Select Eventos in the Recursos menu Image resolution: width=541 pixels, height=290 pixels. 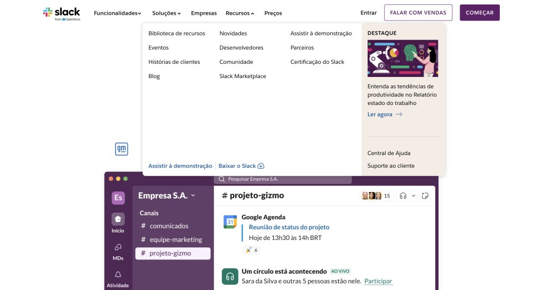click(x=158, y=47)
